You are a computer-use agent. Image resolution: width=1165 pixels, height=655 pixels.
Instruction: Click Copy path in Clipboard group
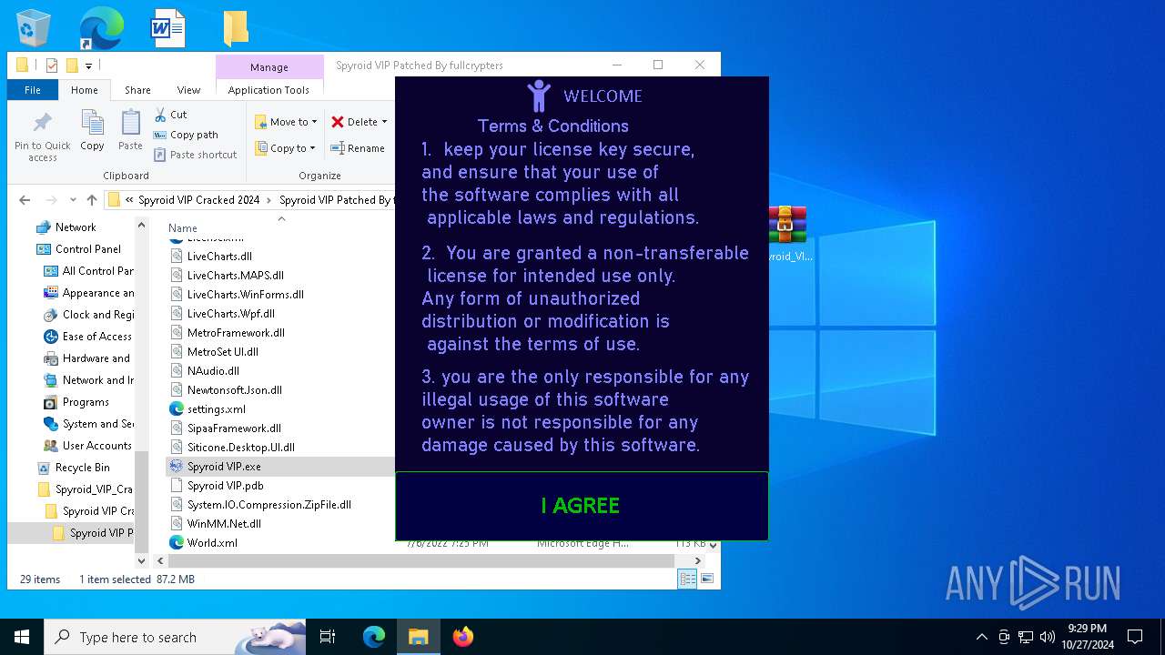pos(186,135)
